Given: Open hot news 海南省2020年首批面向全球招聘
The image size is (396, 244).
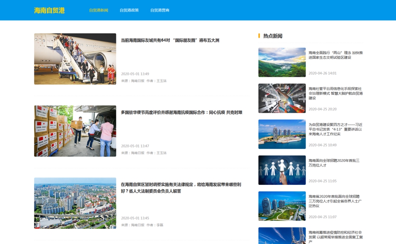Looking at the screenshot, I should tap(335, 201).
